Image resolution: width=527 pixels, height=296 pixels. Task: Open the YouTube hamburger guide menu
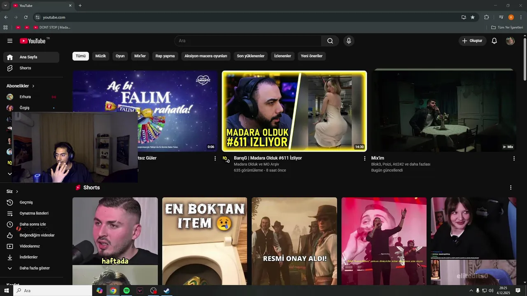[x=10, y=41]
